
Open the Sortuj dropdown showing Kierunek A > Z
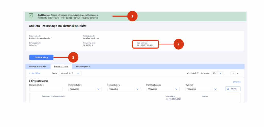[70, 73]
